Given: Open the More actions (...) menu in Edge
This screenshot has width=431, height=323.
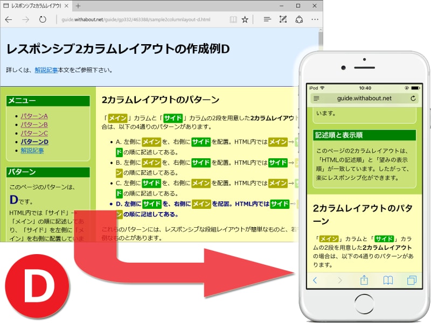Looking at the screenshot, I should point(315,19).
